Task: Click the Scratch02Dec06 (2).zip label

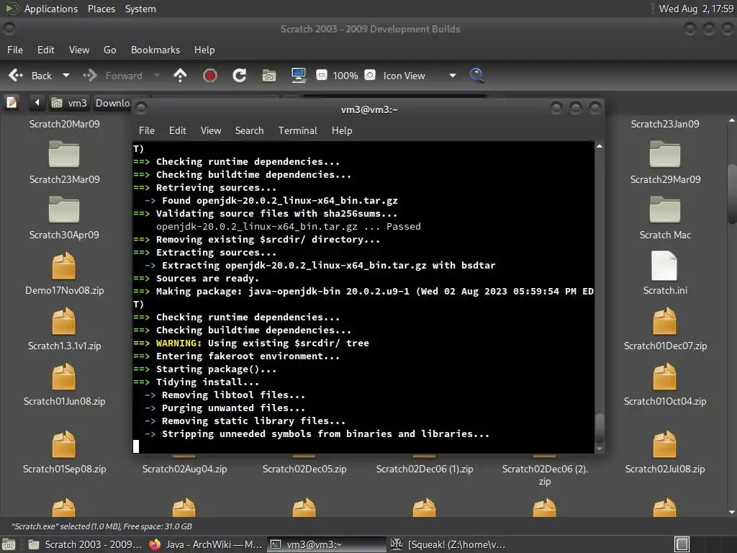Action: tap(545, 475)
